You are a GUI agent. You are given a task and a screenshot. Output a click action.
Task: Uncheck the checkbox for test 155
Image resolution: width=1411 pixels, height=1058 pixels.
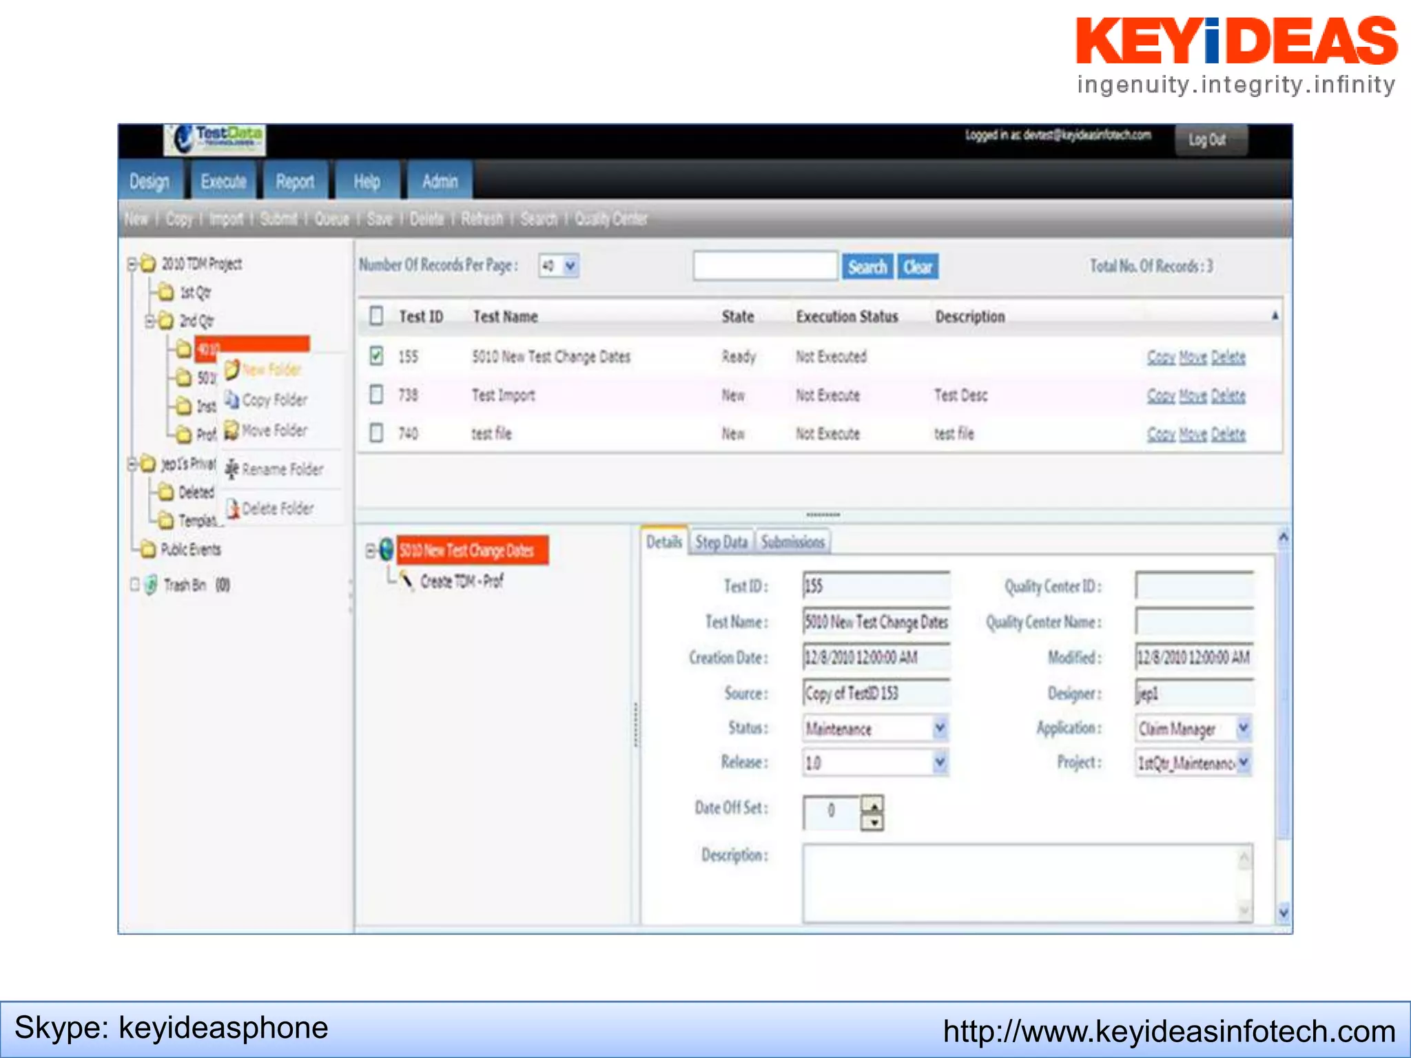tap(376, 355)
